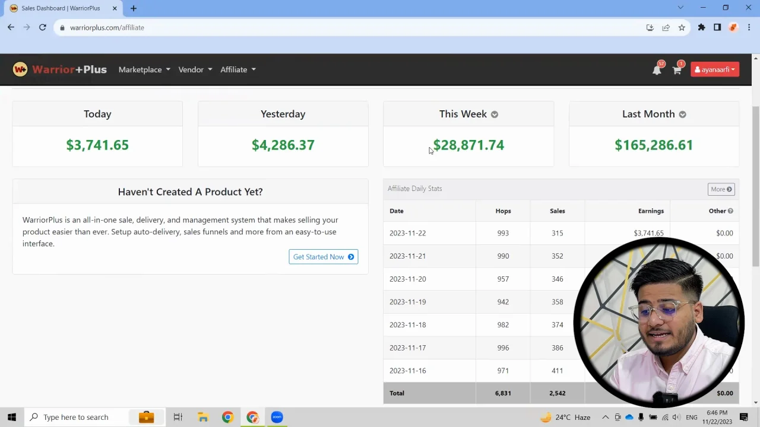Click the total sales value 2,542
760x427 pixels.
click(x=557, y=393)
